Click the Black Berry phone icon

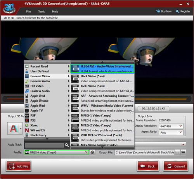(x=27, y=135)
